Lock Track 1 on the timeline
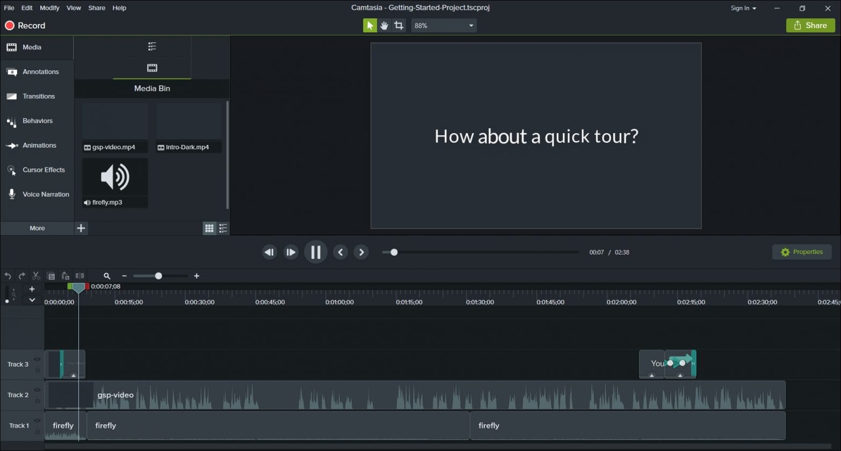This screenshot has width=841, height=451. pyautogui.click(x=38, y=431)
